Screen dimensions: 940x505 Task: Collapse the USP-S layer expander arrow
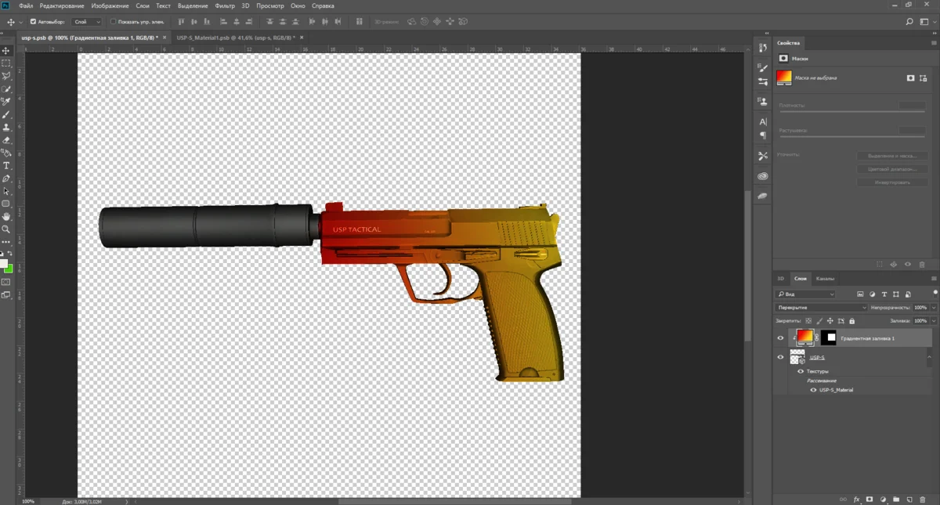point(929,356)
